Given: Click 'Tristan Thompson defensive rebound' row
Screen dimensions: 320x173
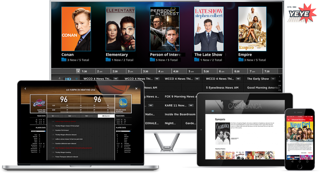Looking at the screenshot, I should tap(67, 157).
